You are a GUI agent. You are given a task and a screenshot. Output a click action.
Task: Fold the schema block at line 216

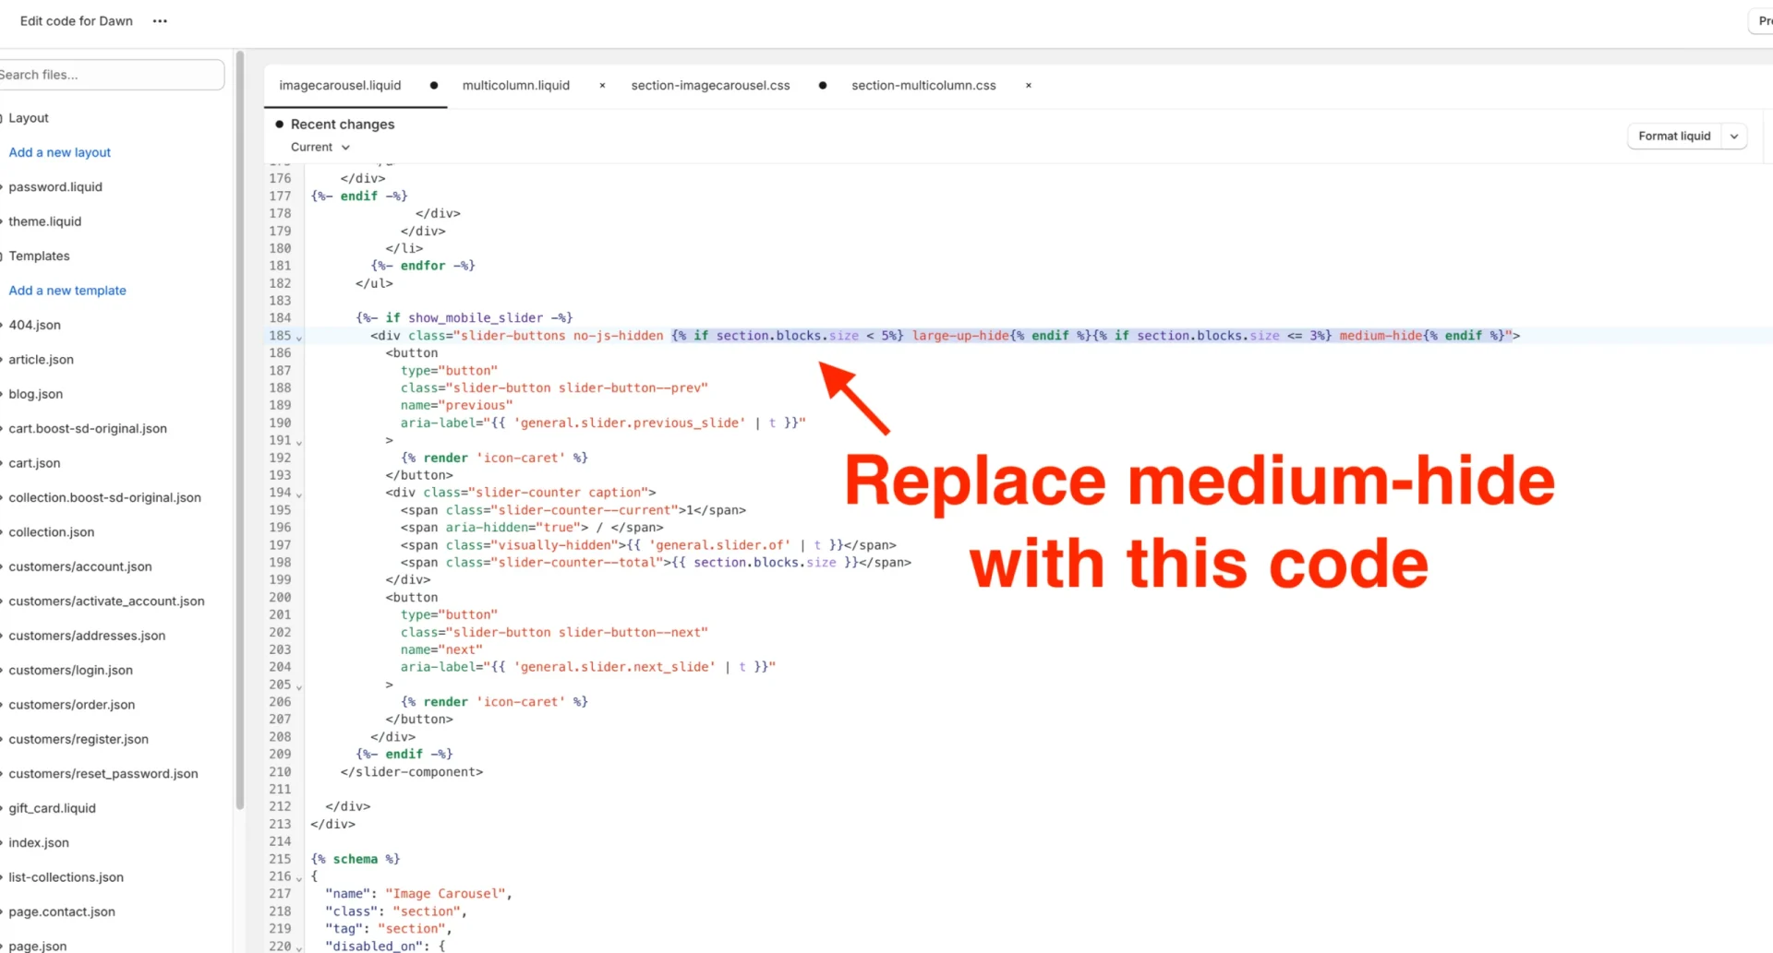click(x=299, y=878)
